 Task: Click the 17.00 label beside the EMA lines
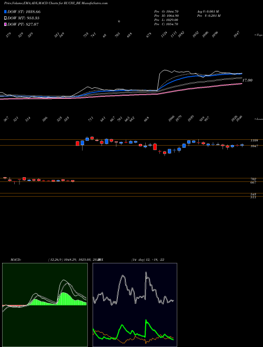click(247, 80)
